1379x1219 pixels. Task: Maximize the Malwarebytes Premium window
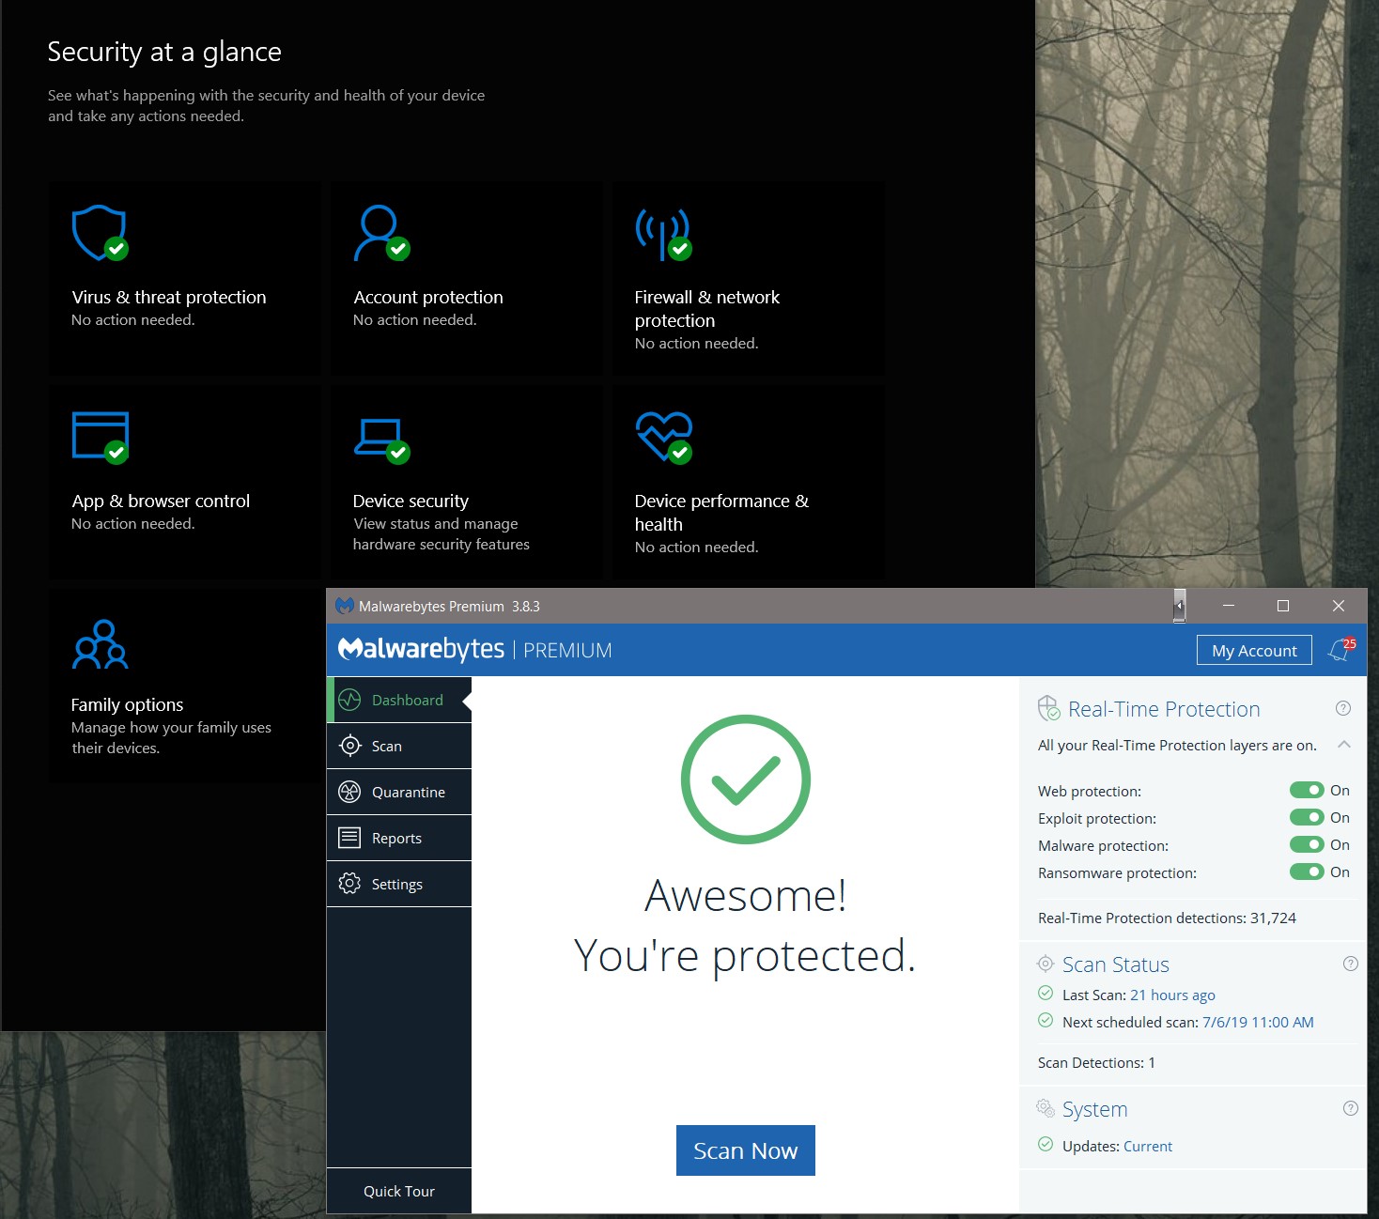[x=1283, y=606]
